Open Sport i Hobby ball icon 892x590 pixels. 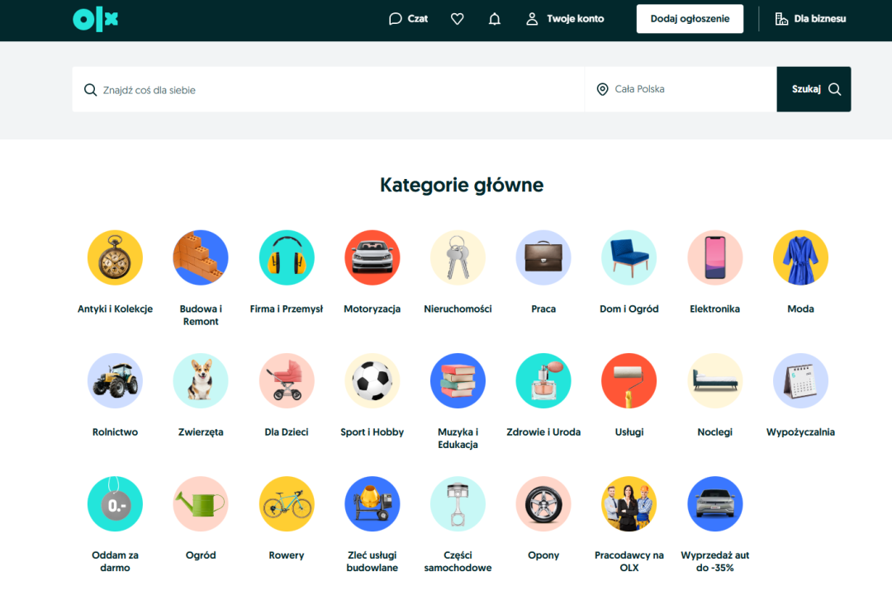pyautogui.click(x=372, y=380)
